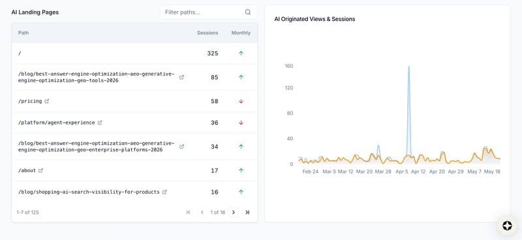Click the red down arrow in the /pricing row
Screen dimensions: 522x240
[x=241, y=101]
